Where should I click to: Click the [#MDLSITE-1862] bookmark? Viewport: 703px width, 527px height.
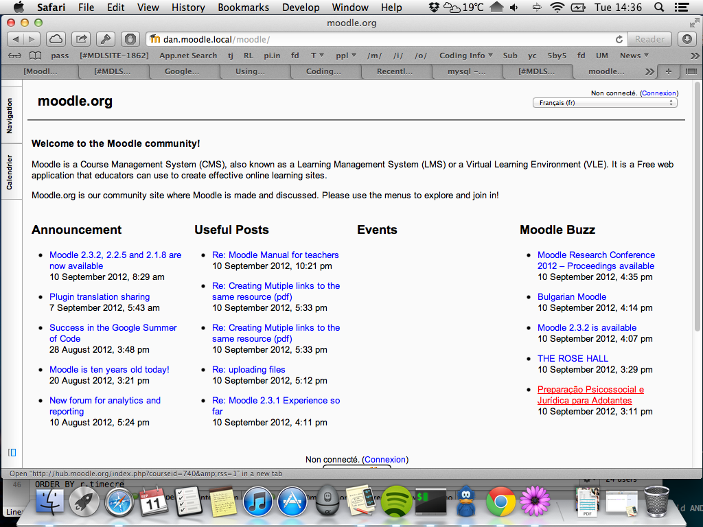[114, 56]
